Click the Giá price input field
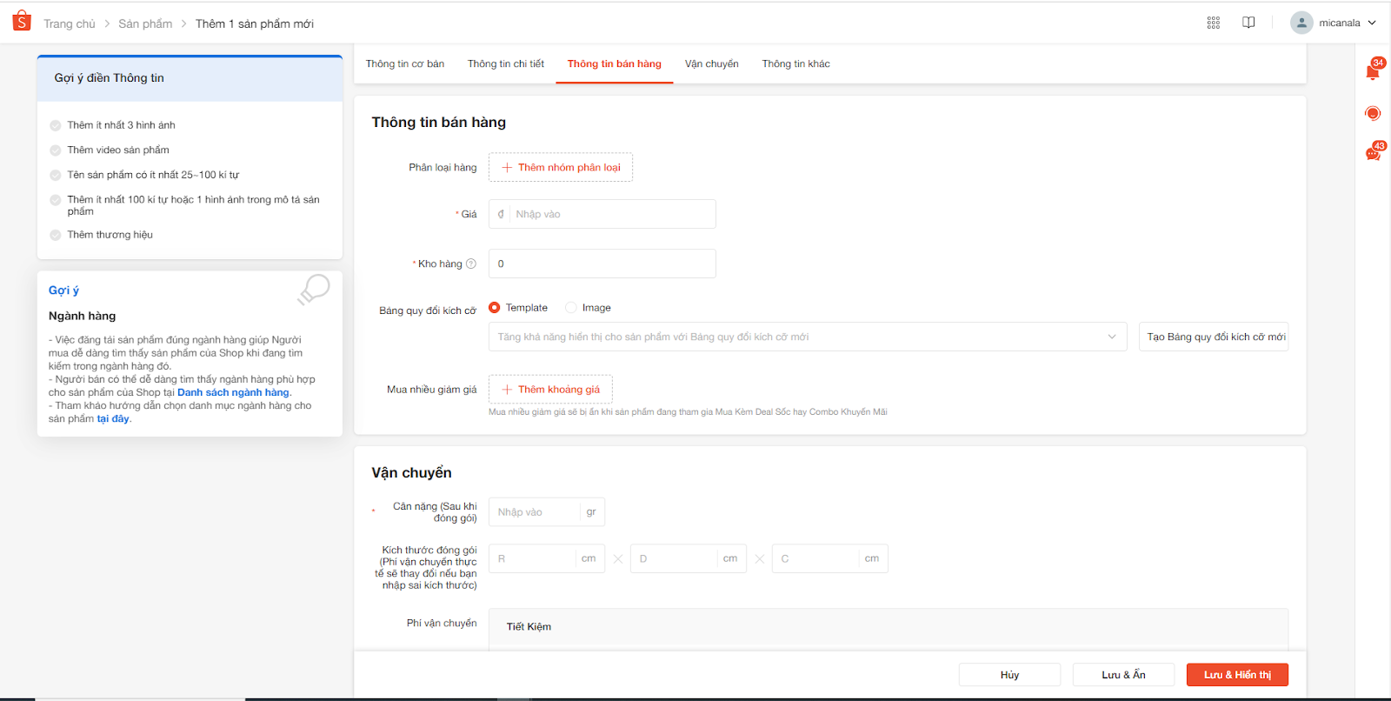 pyautogui.click(x=612, y=214)
